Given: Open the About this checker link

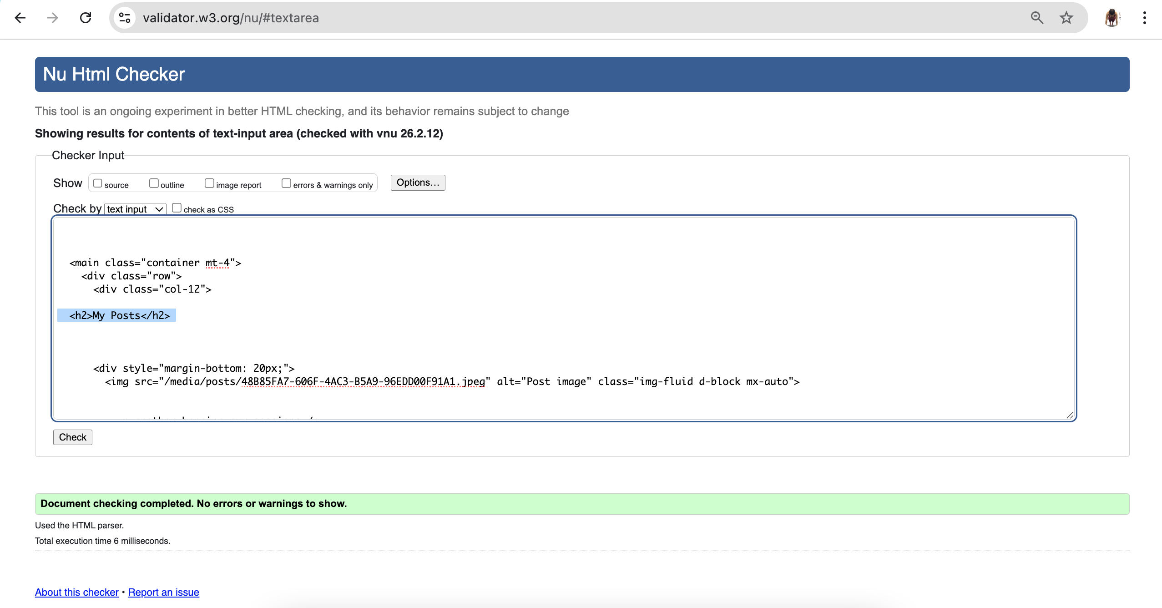Looking at the screenshot, I should 76,592.
